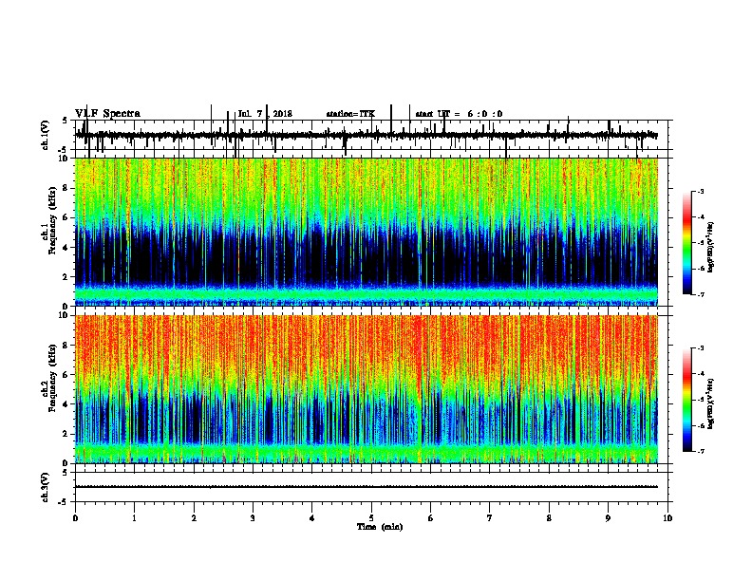Click the time axis tick label "4"
Image resolution: width=752 pixels, height=581 pixels.
click(312, 518)
